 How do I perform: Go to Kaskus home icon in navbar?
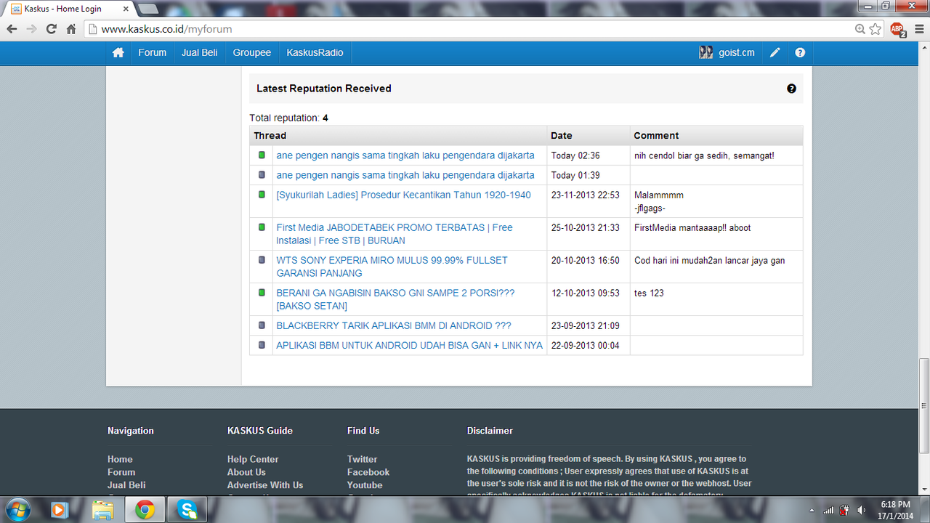[x=118, y=52]
